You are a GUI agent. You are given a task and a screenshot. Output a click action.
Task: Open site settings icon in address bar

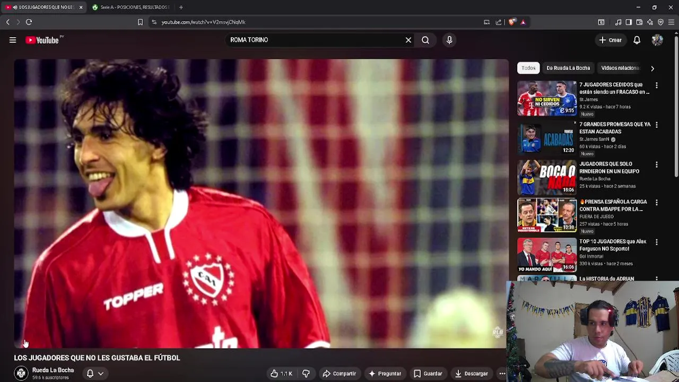point(154,22)
